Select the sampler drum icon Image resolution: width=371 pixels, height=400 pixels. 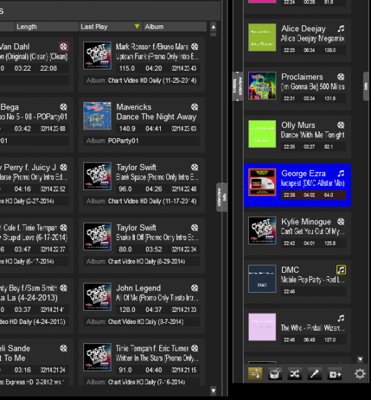tap(275, 374)
